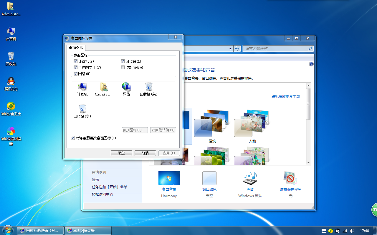Image resolution: width=377 pixels, height=235 pixels.
Task: Select the 腾讯QQ desktop shortcut
Action: (x=11, y=84)
